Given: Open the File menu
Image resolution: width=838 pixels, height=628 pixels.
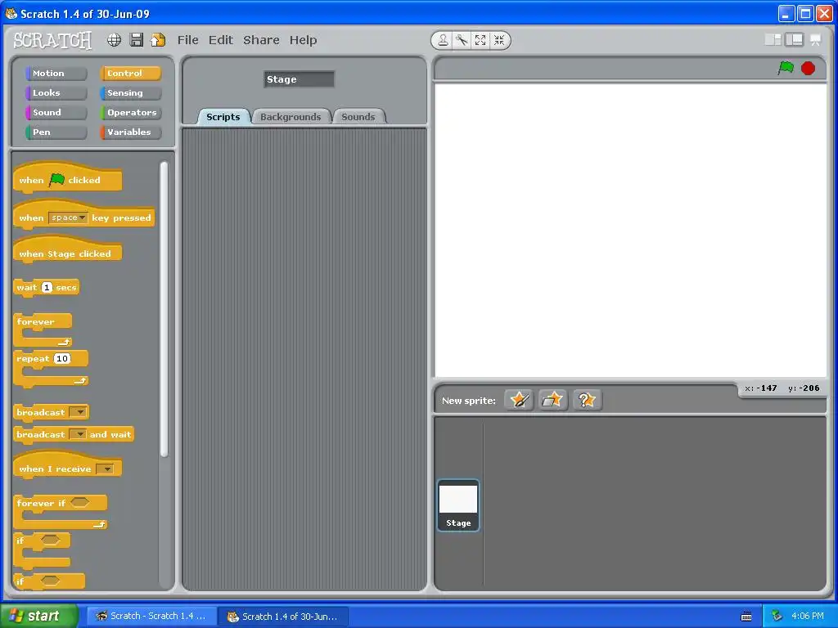Looking at the screenshot, I should [x=187, y=40].
